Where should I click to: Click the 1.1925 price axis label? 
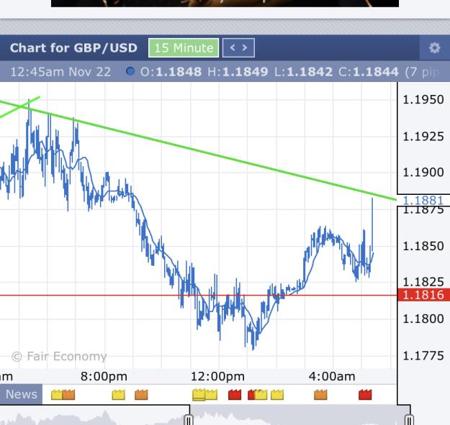[x=423, y=137]
